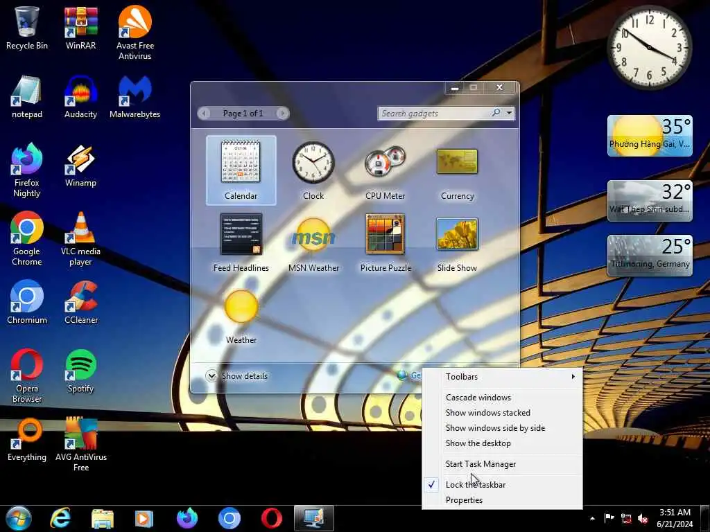Viewport: 710px width, 532px height.
Task: Click the analog clock desktop gadget
Action: [649, 48]
